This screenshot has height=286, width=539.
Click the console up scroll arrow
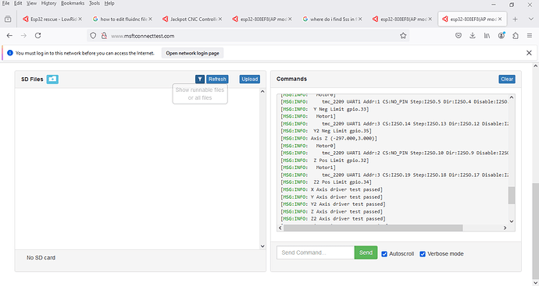511,97
